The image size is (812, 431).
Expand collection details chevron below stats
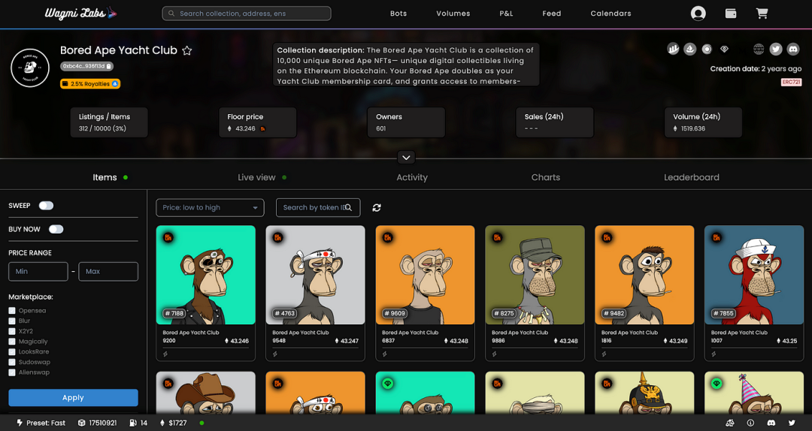tap(406, 157)
